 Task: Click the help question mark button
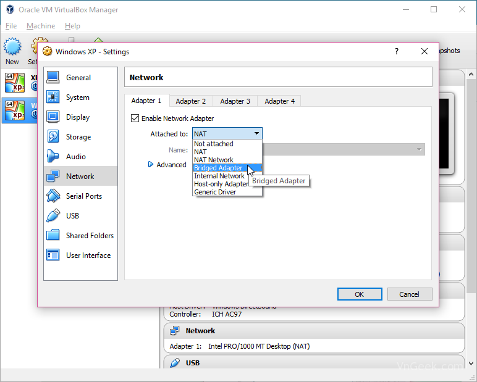397,51
